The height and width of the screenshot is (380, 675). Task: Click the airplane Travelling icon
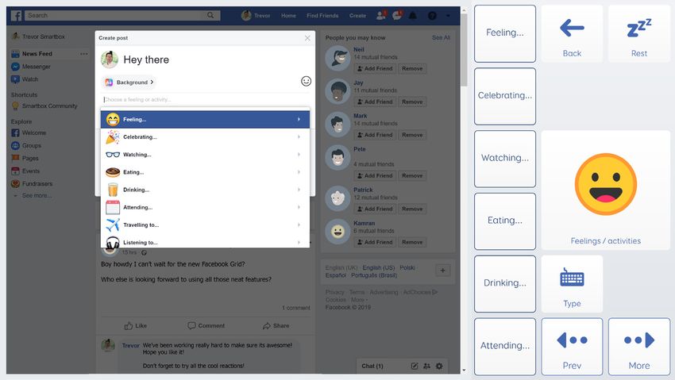[x=113, y=225]
